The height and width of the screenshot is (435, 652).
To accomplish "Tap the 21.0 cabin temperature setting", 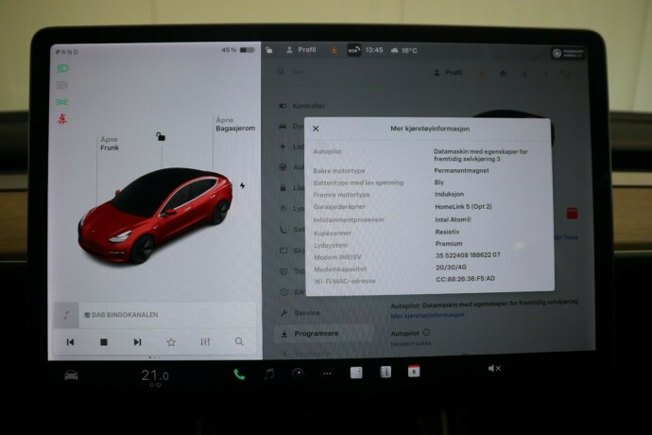I will (154, 375).
